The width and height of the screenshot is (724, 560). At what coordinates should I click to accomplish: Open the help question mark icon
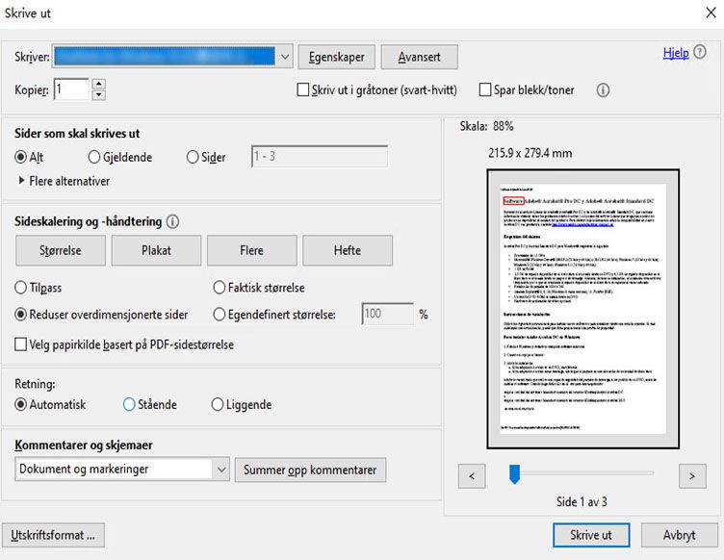tap(700, 52)
